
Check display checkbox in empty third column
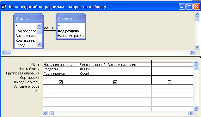[x=169, y=82]
